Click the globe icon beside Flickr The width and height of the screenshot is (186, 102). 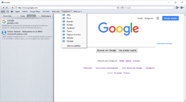pos(64,18)
